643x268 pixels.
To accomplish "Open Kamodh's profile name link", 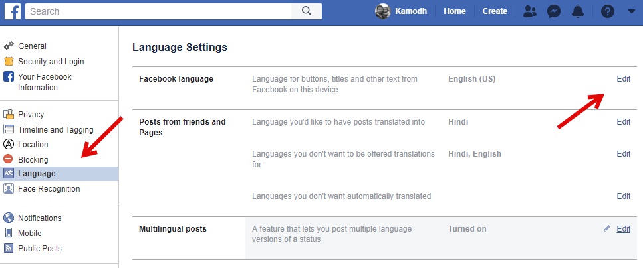I will (x=411, y=11).
